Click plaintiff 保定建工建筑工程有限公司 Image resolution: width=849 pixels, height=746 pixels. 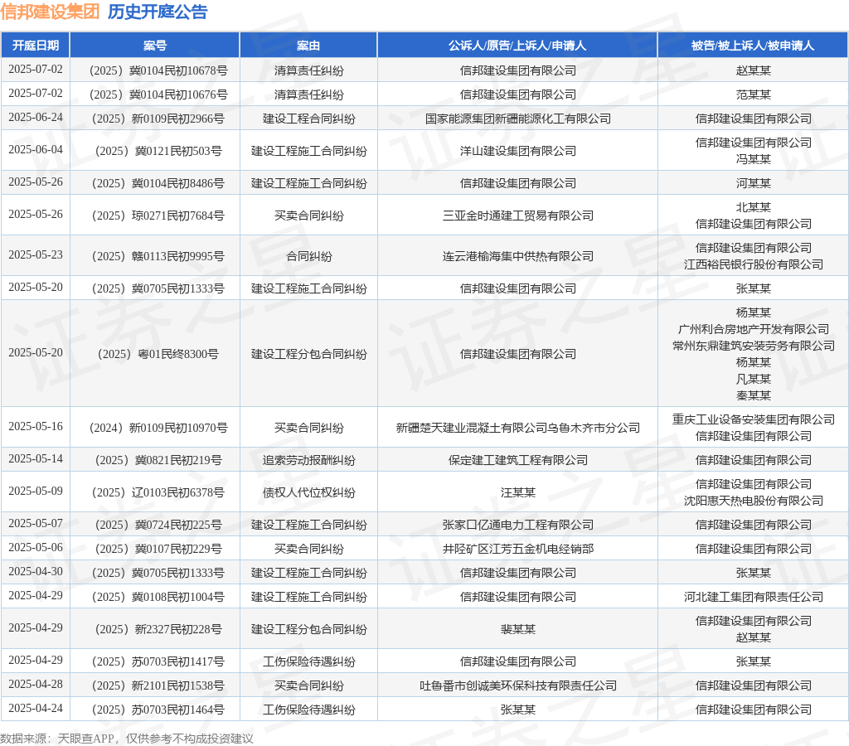click(517, 460)
